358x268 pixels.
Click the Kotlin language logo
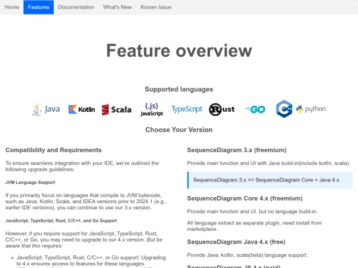point(82,109)
